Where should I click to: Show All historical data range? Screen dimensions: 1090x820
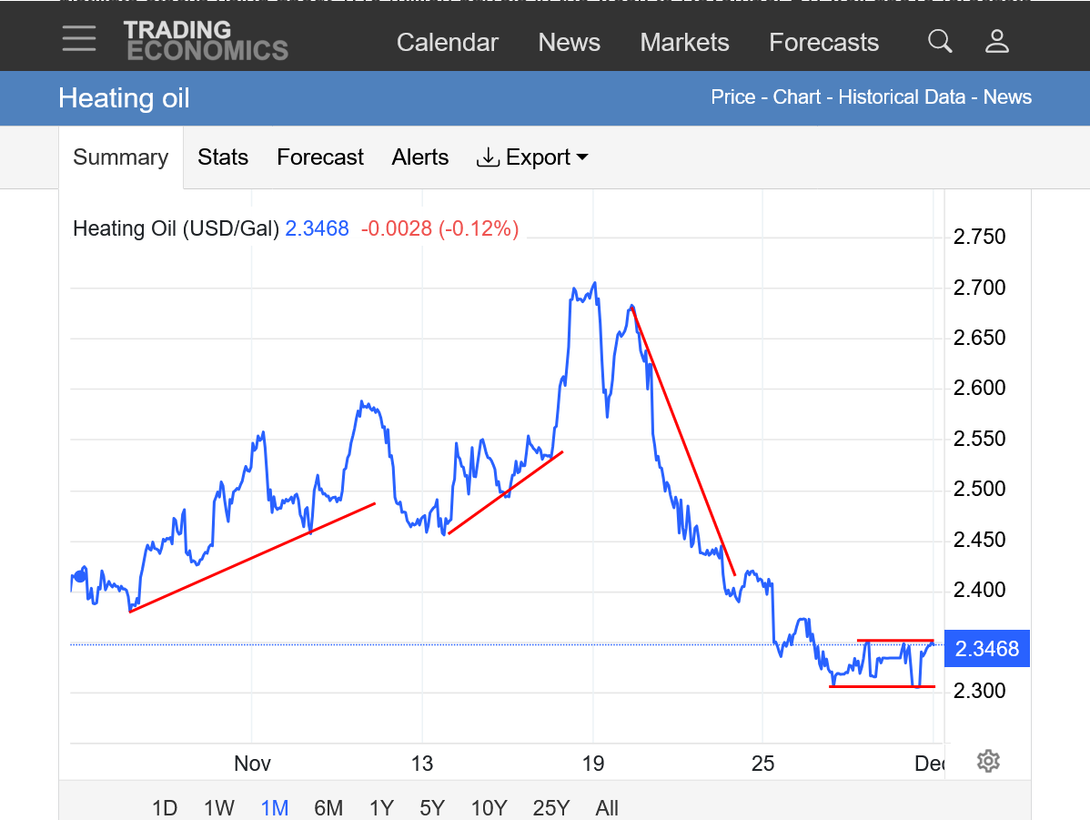(607, 808)
